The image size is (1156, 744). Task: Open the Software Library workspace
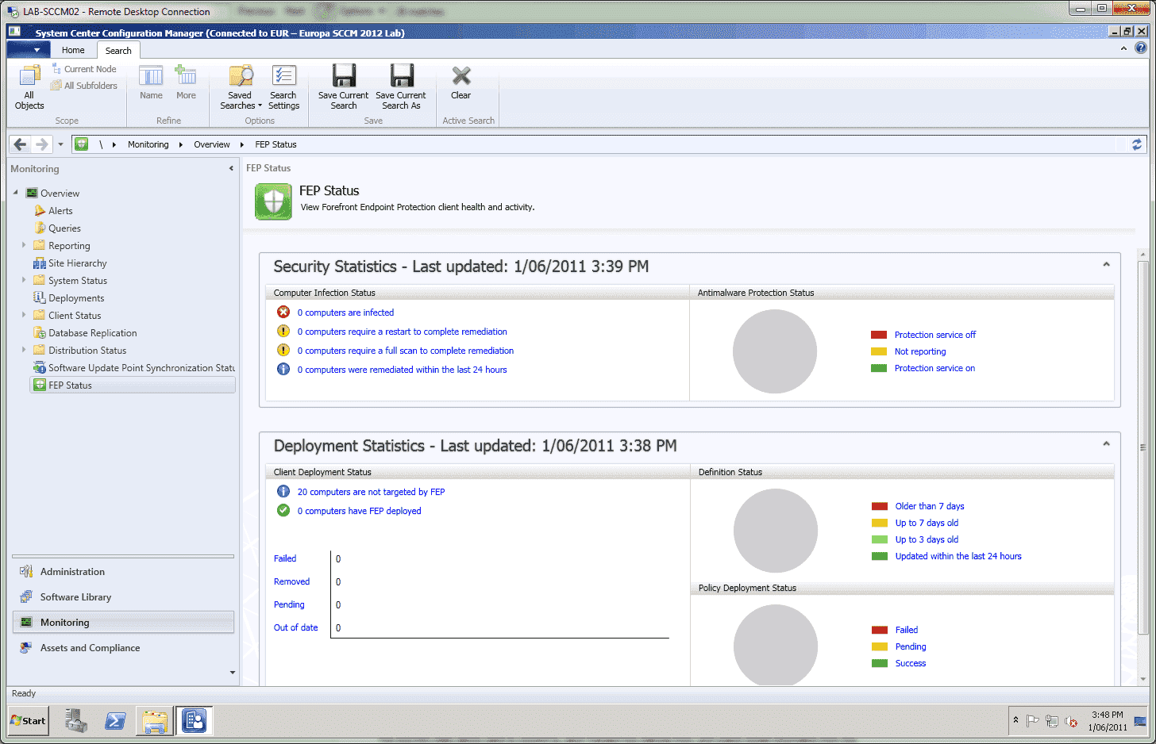(x=123, y=597)
